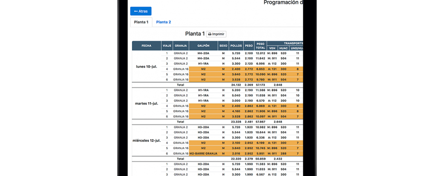Click peso total value 12.012
The height and width of the screenshot is (176, 441).
tap(261, 53)
